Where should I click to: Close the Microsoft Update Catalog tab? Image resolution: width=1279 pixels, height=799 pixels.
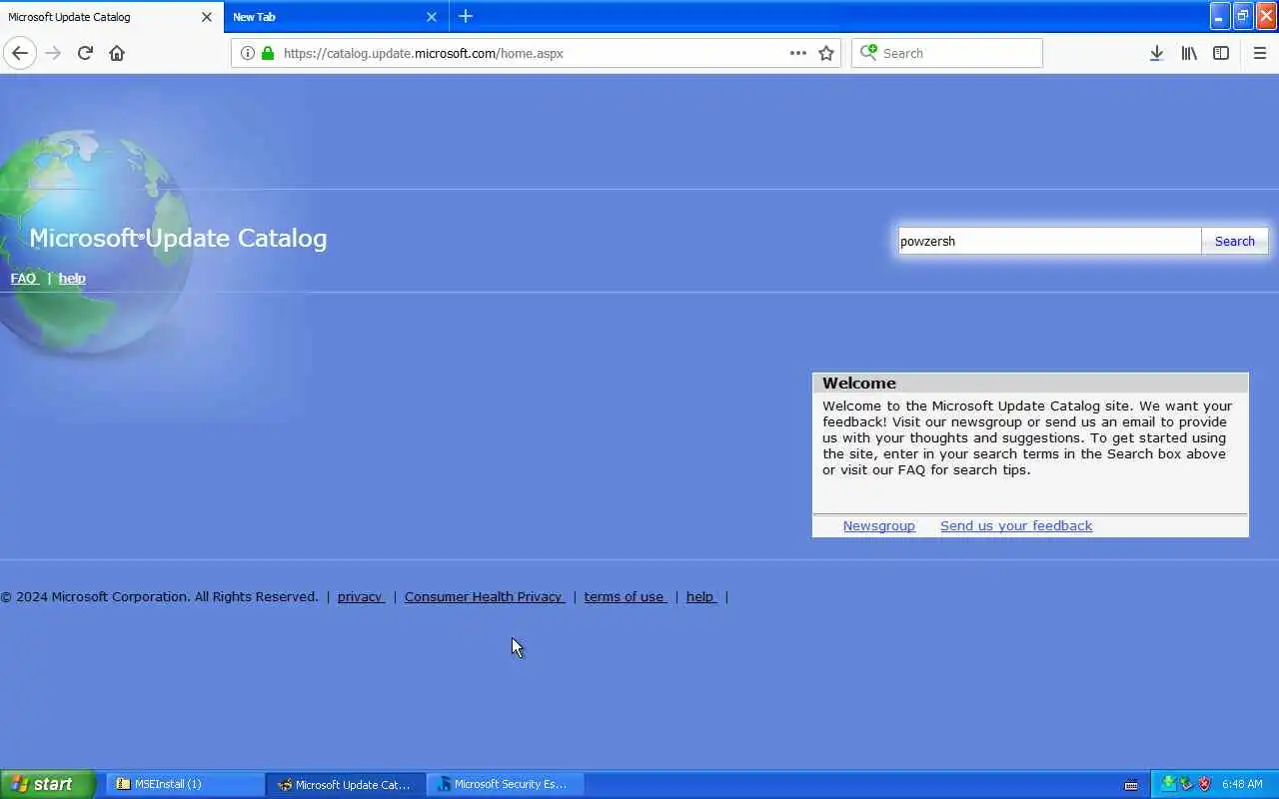tap(207, 16)
